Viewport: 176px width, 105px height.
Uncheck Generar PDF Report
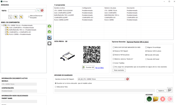pyautogui.click(x=114, y=51)
